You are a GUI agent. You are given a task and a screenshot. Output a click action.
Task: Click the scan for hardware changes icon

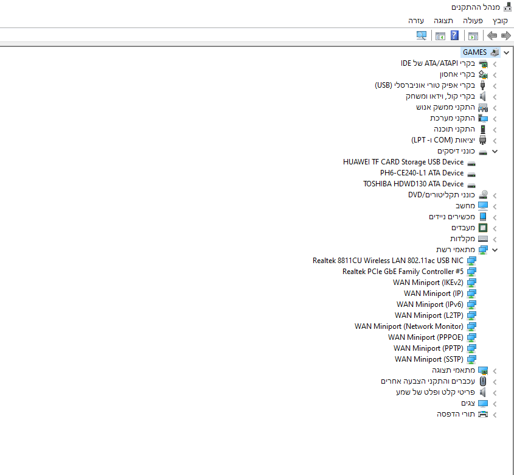pyautogui.click(x=421, y=35)
